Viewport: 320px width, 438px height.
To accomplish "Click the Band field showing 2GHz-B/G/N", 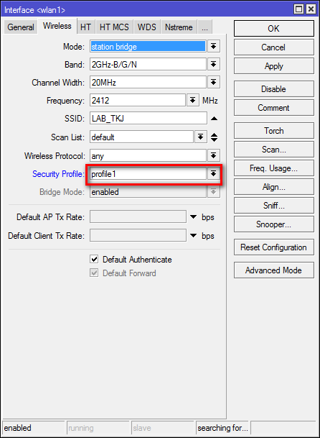I will click(x=148, y=65).
